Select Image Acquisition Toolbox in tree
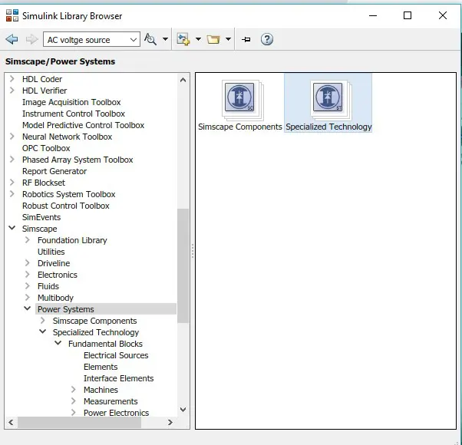Image resolution: width=462 pixels, height=445 pixels. 71,102
